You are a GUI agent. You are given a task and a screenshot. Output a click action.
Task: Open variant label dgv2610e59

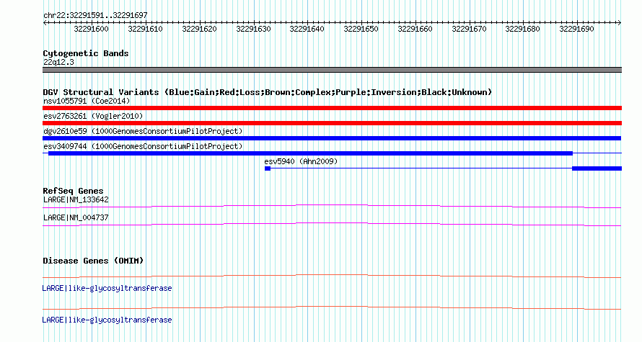[143, 131]
